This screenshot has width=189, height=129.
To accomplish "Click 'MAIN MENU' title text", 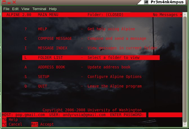I will [48, 15].
